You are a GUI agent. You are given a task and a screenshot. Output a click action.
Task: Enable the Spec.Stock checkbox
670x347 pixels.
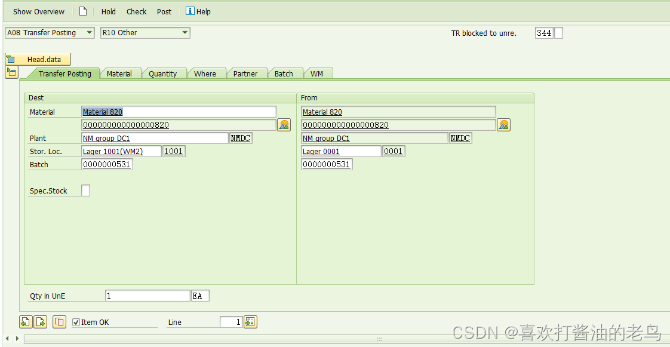85,190
